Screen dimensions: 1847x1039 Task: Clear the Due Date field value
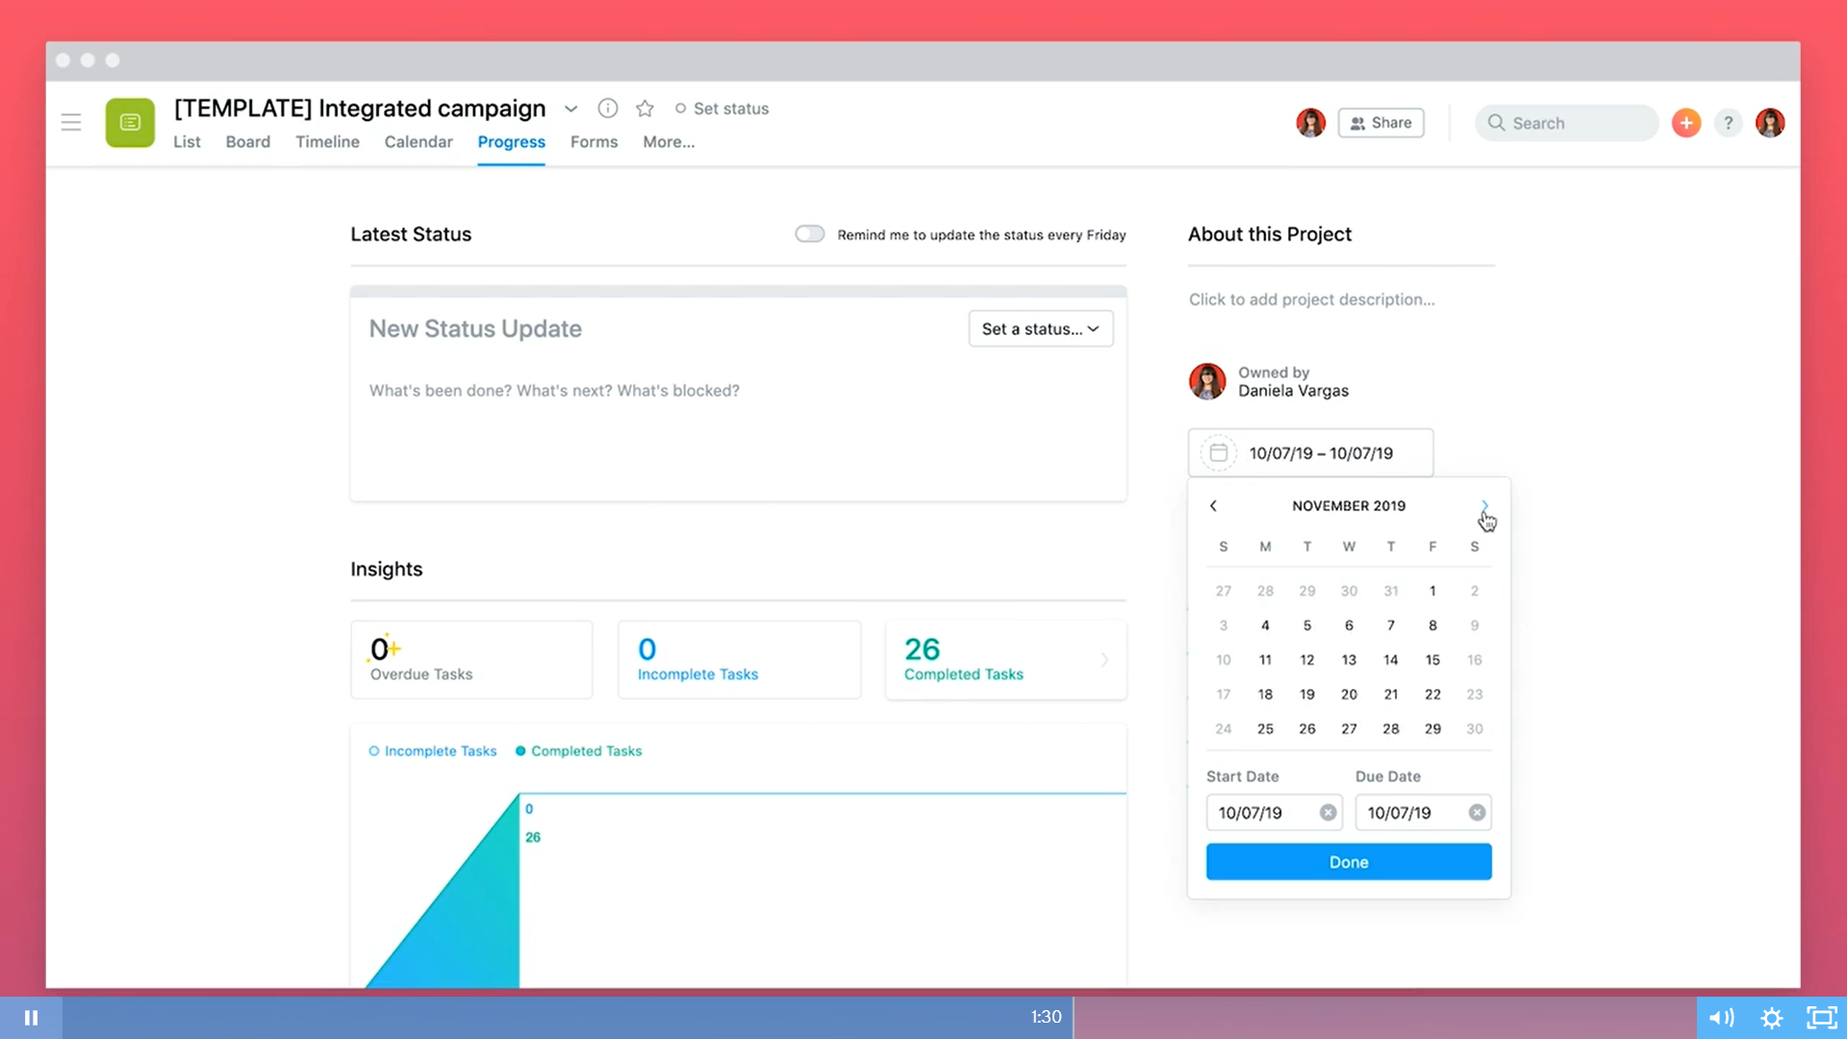click(1477, 813)
